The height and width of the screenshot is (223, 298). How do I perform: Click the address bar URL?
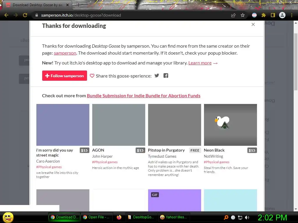click(81, 15)
